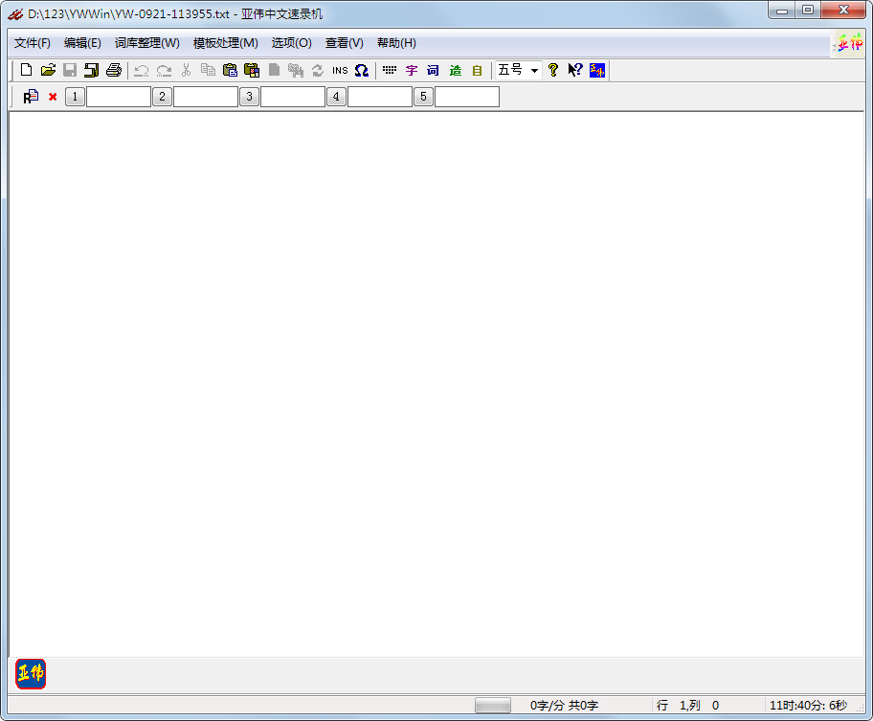Image resolution: width=873 pixels, height=721 pixels.
Task: Open the 五号 font size dropdown
Action: pos(534,70)
